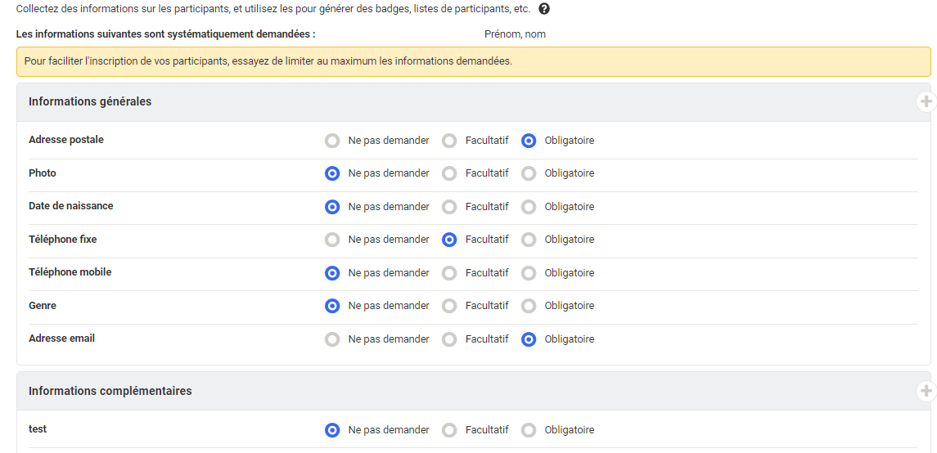The image size is (937, 453).
Task: Mark the test field as Obligatoire
Action: tap(529, 430)
